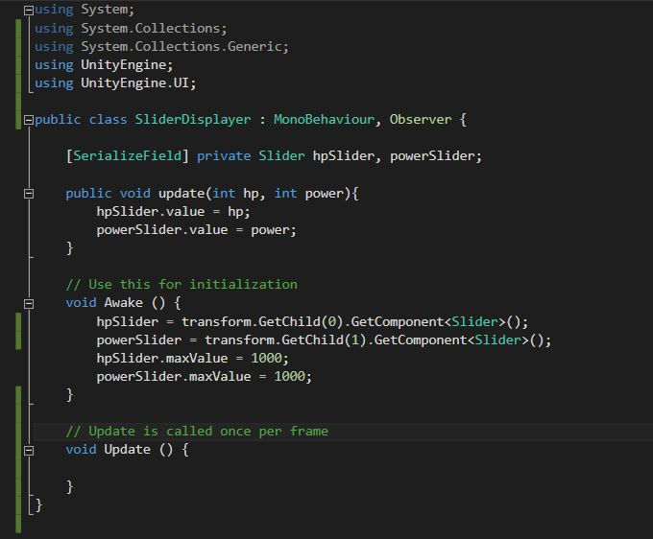Click the Observer interface name
Screen dimensions: 653x539
(421, 120)
